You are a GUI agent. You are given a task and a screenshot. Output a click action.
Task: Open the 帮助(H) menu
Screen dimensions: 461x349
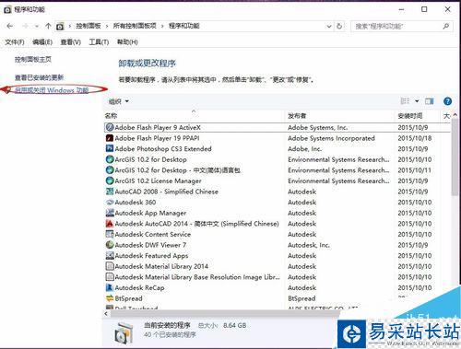[x=127, y=41]
